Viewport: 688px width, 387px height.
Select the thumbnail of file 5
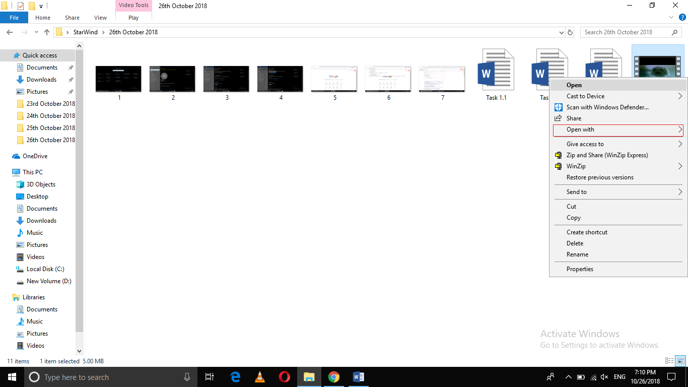coord(334,79)
